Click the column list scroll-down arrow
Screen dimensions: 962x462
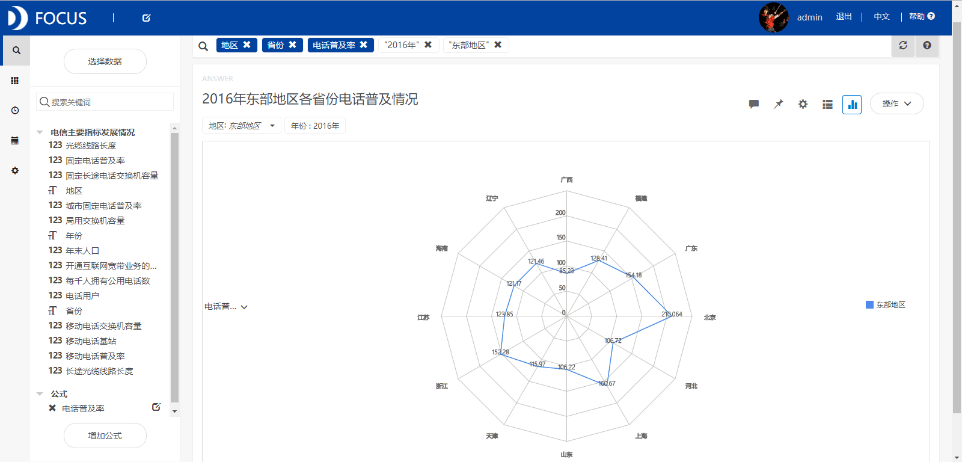174,412
